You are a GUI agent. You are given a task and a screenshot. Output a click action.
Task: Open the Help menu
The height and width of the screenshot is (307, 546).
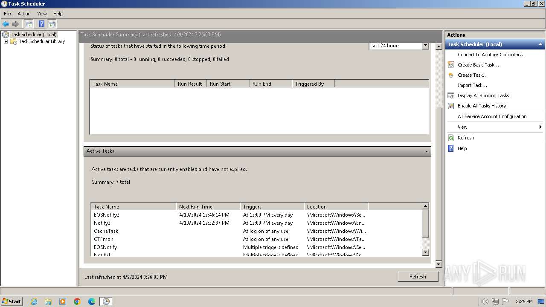click(58, 14)
